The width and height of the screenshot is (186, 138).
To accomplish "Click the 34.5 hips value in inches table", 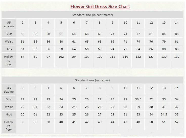I will pos(164,114).
